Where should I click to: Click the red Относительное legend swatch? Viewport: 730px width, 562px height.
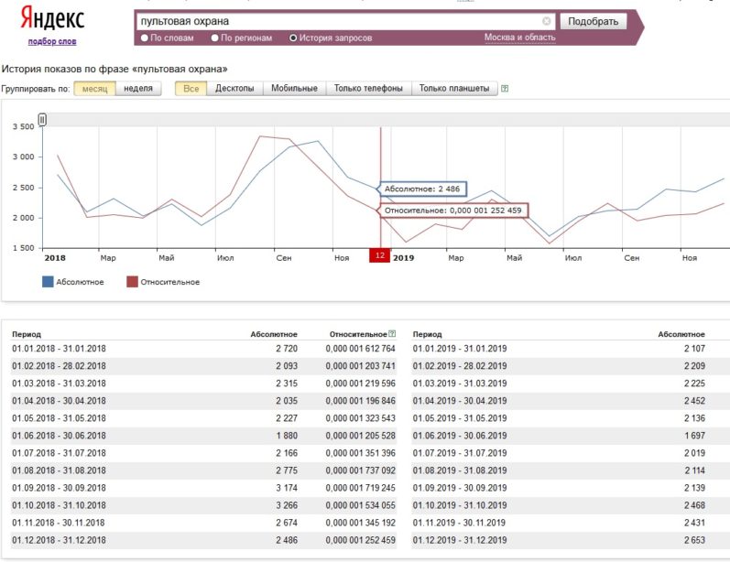tap(132, 282)
